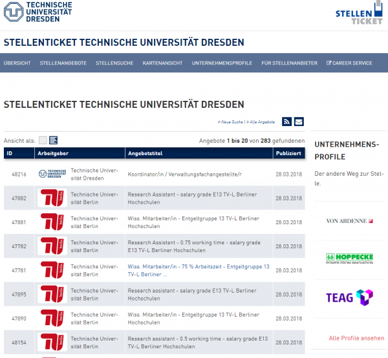Click ID cell 47890

[x=19, y=319]
